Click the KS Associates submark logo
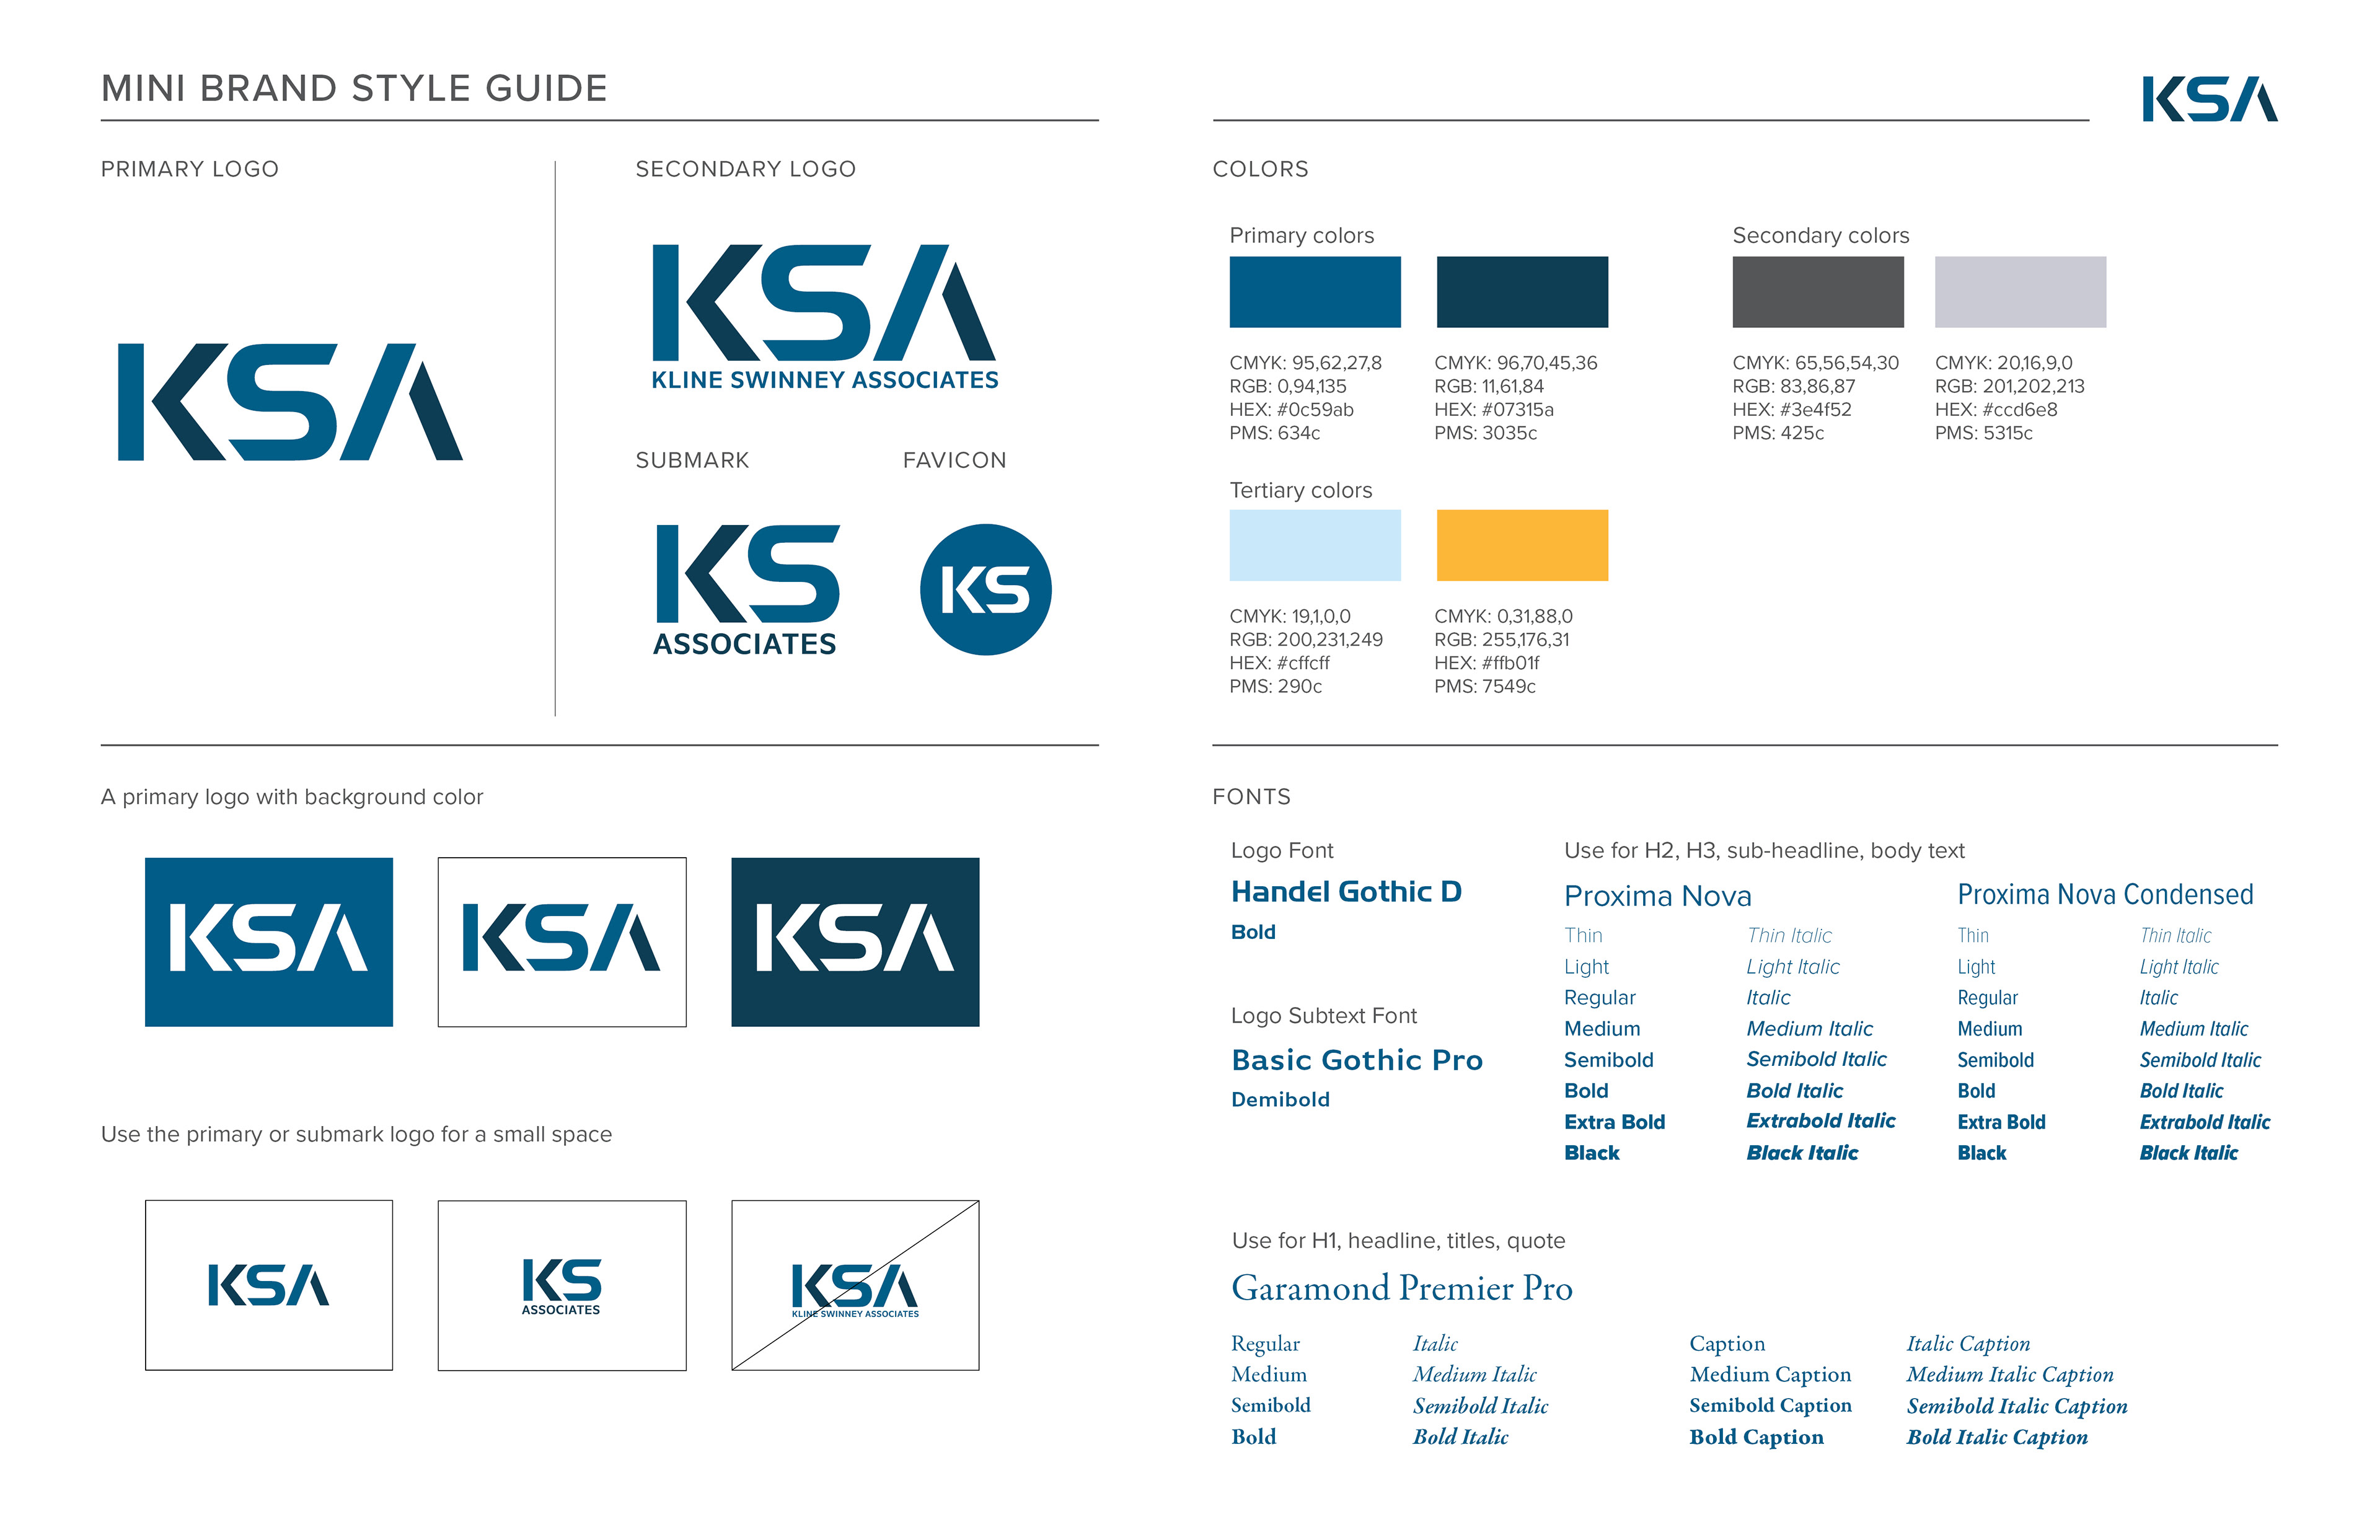 point(746,589)
